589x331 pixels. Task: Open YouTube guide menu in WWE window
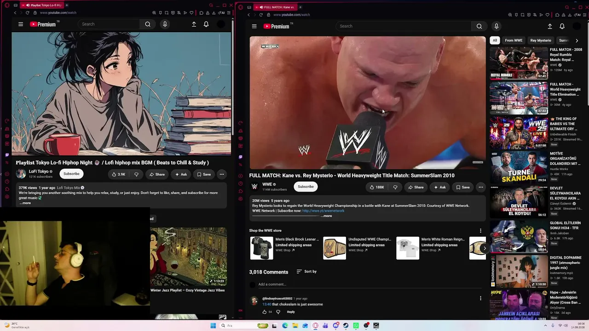254,26
